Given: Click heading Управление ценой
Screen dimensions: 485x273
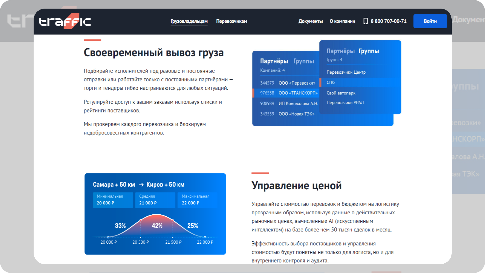Looking at the screenshot, I should (296, 186).
